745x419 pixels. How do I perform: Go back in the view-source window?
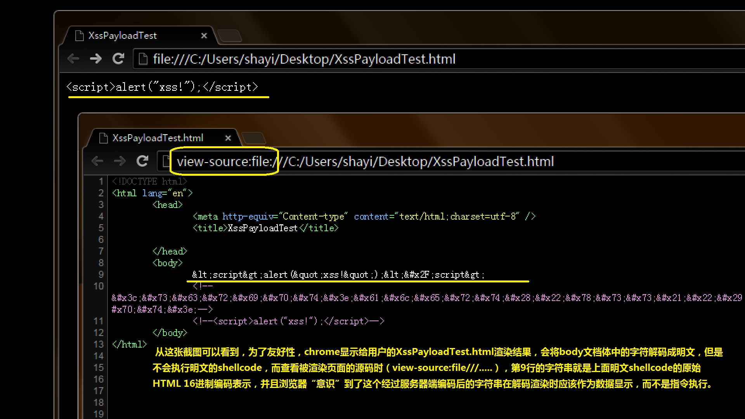(97, 161)
